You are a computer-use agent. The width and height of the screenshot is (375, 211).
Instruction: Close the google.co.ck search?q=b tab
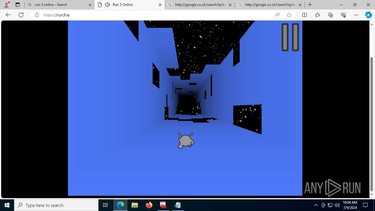[230, 5]
